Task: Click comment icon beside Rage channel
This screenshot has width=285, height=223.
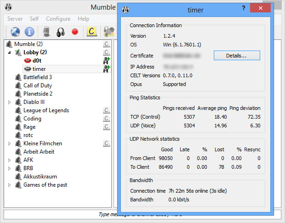Action: [107, 127]
